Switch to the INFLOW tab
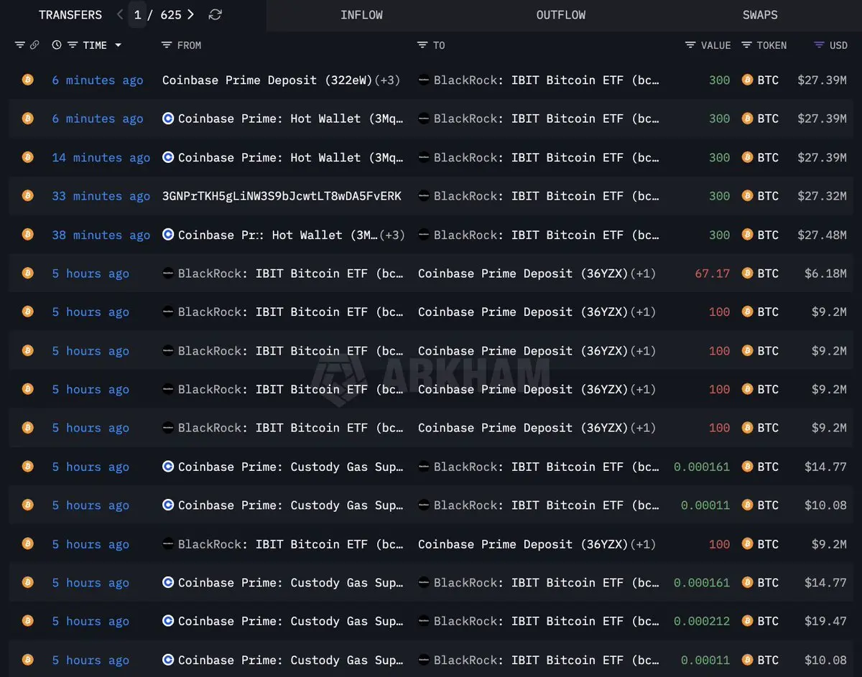862x677 pixels. click(361, 14)
